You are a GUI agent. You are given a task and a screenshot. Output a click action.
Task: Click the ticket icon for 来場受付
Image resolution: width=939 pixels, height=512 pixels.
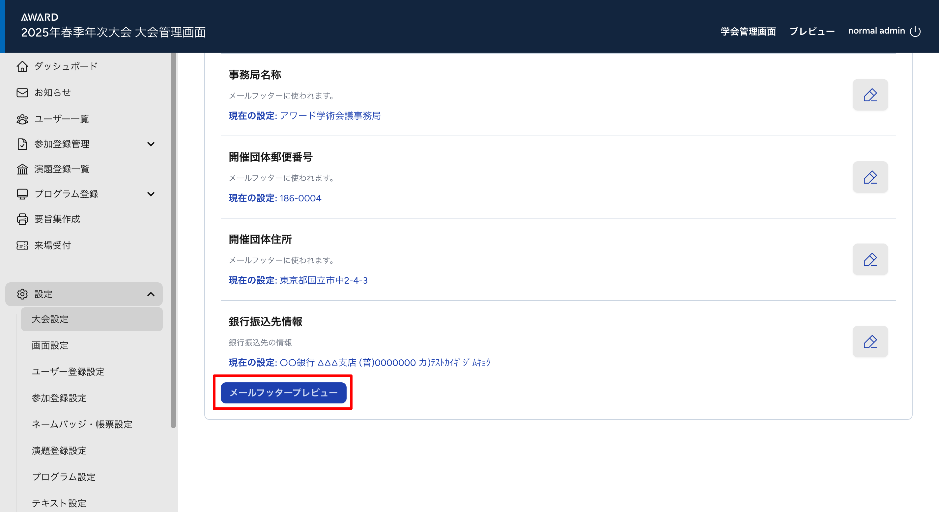[22, 245]
